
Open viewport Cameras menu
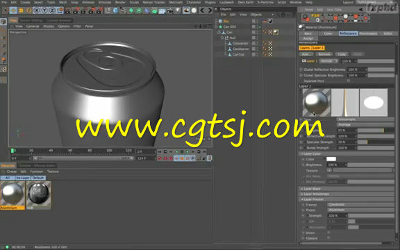33,26
